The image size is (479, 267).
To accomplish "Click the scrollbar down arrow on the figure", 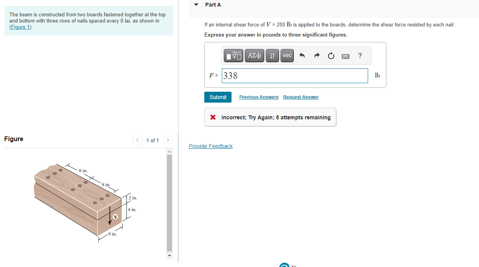I will (x=169, y=256).
